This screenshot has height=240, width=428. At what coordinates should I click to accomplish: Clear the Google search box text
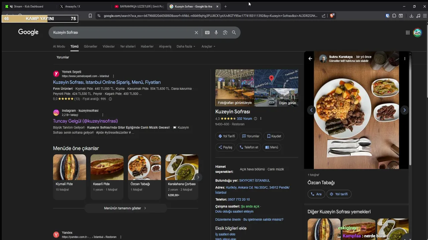[x=196, y=33]
